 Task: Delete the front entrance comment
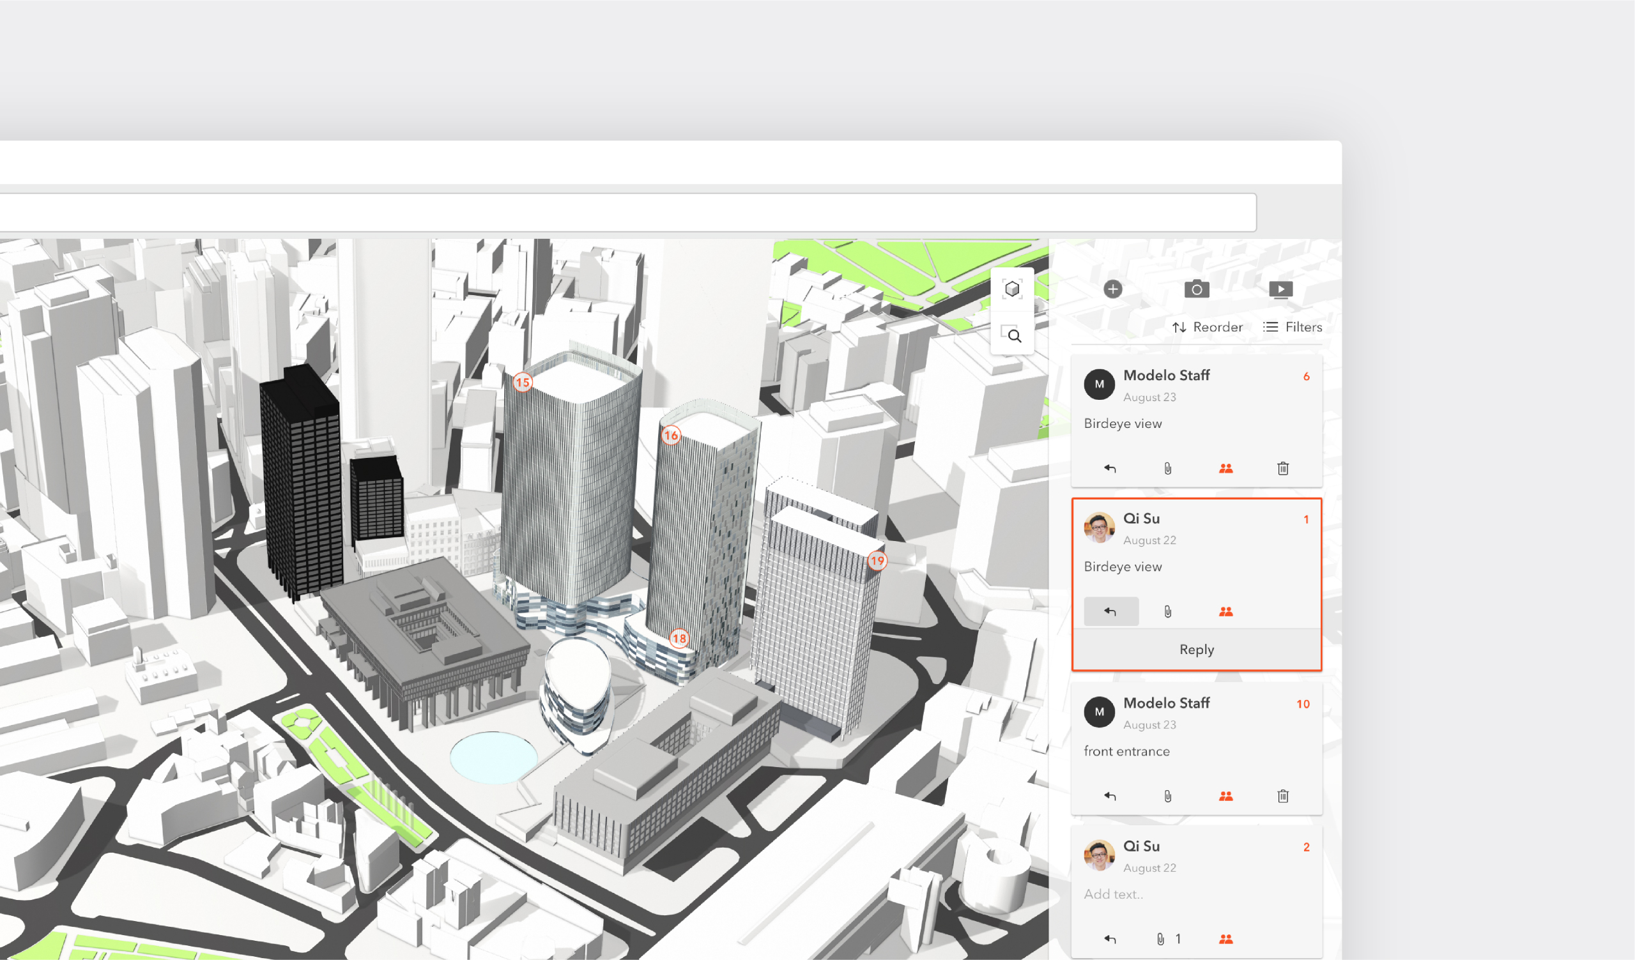coord(1283,796)
